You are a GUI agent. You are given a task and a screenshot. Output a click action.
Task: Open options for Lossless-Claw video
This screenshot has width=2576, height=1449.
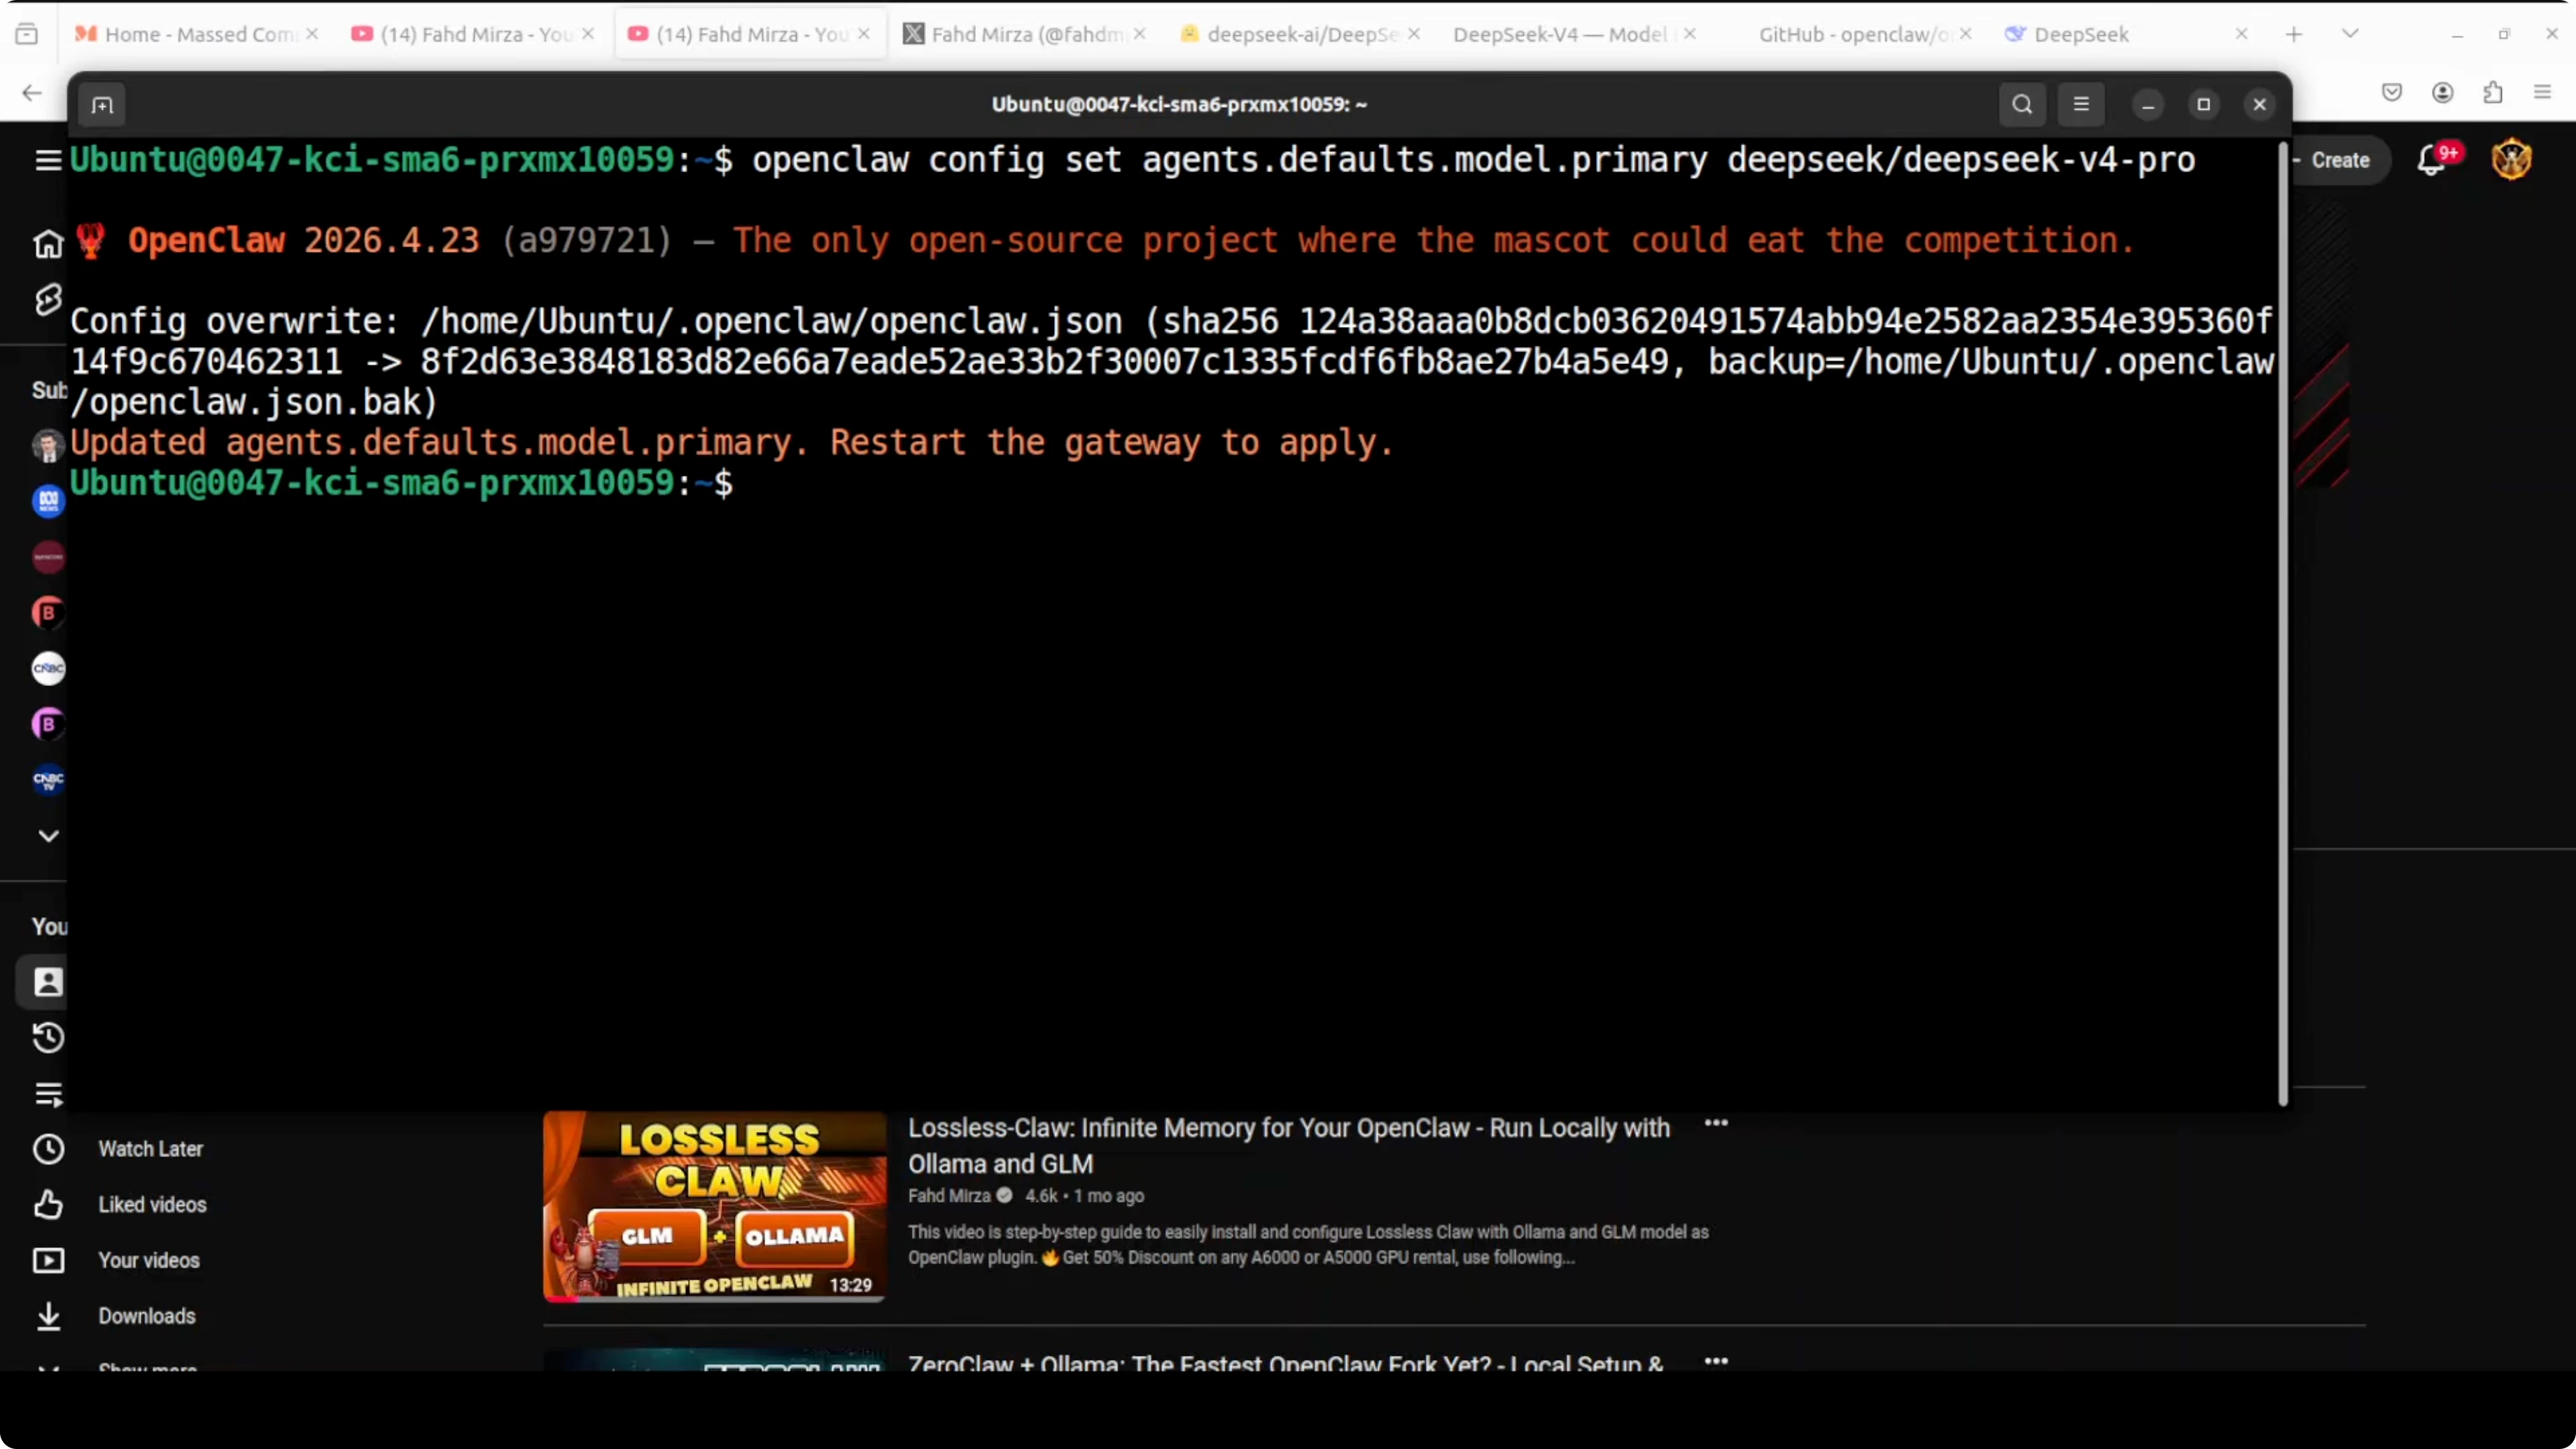coord(1716,1123)
